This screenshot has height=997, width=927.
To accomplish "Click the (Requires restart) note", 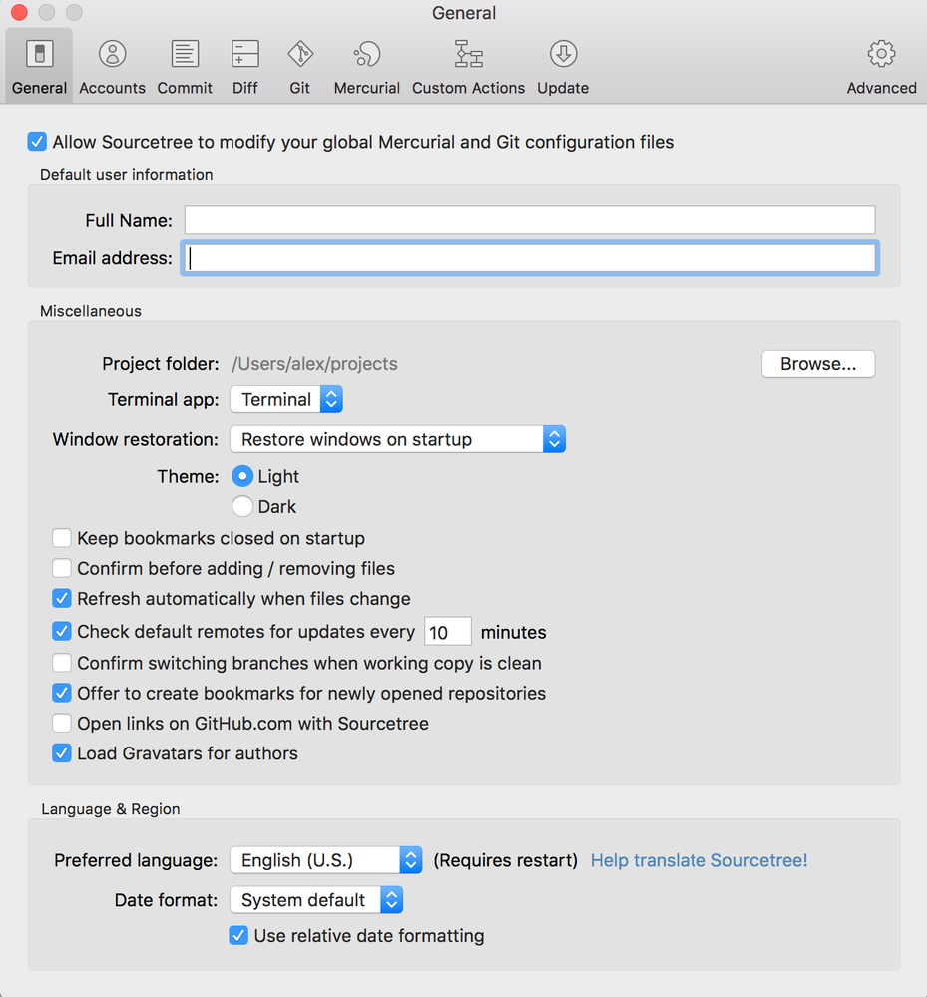I will point(506,860).
